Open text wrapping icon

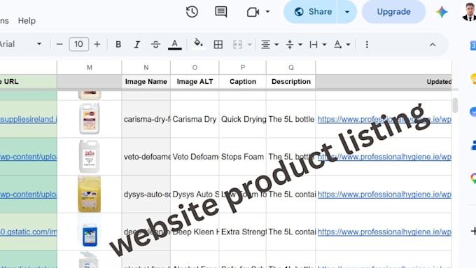coord(314,45)
